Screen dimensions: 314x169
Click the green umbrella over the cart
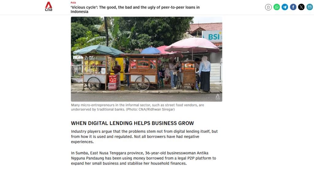tap(98, 50)
